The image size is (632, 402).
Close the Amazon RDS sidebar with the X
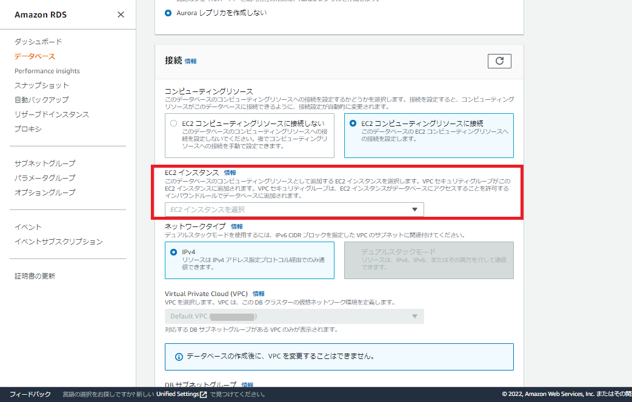tap(121, 15)
